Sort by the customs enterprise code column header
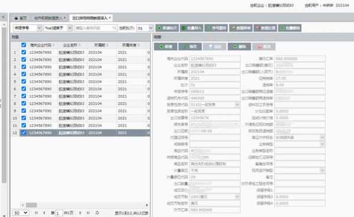354x217 pixels. coord(42,46)
